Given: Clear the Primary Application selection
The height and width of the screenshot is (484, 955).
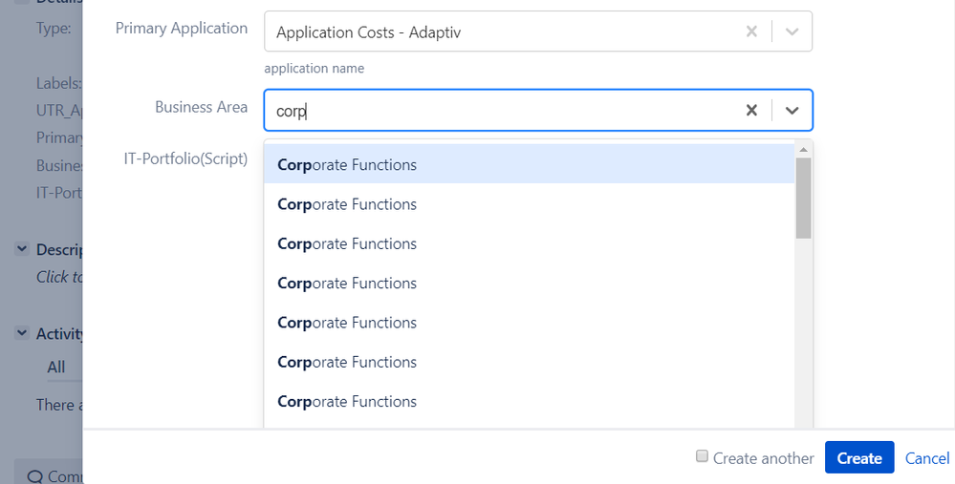Looking at the screenshot, I should tap(751, 31).
